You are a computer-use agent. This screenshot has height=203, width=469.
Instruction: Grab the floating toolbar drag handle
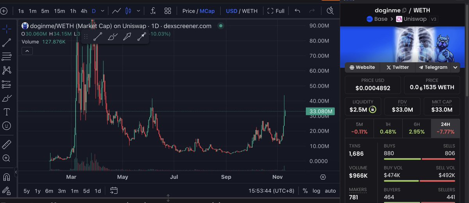point(86,37)
